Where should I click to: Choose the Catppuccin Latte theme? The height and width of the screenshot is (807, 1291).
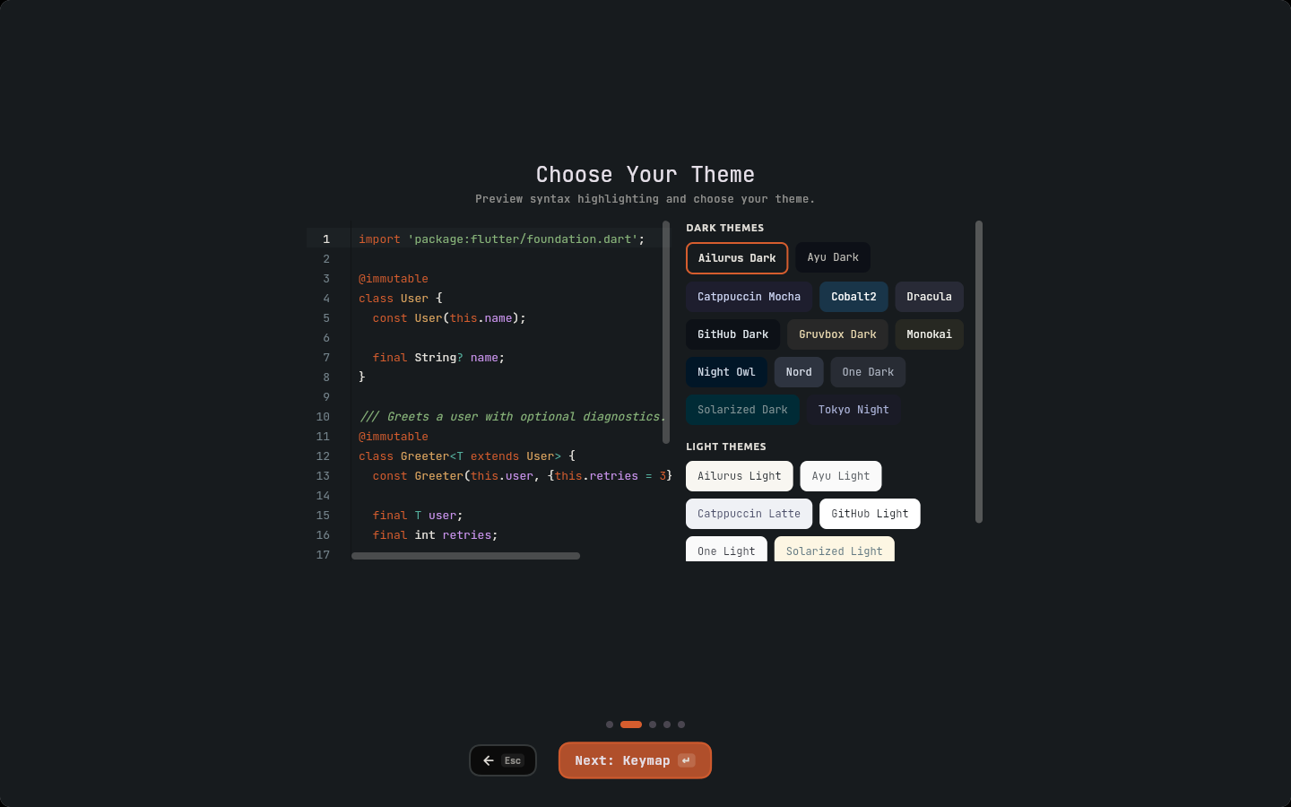click(x=749, y=514)
